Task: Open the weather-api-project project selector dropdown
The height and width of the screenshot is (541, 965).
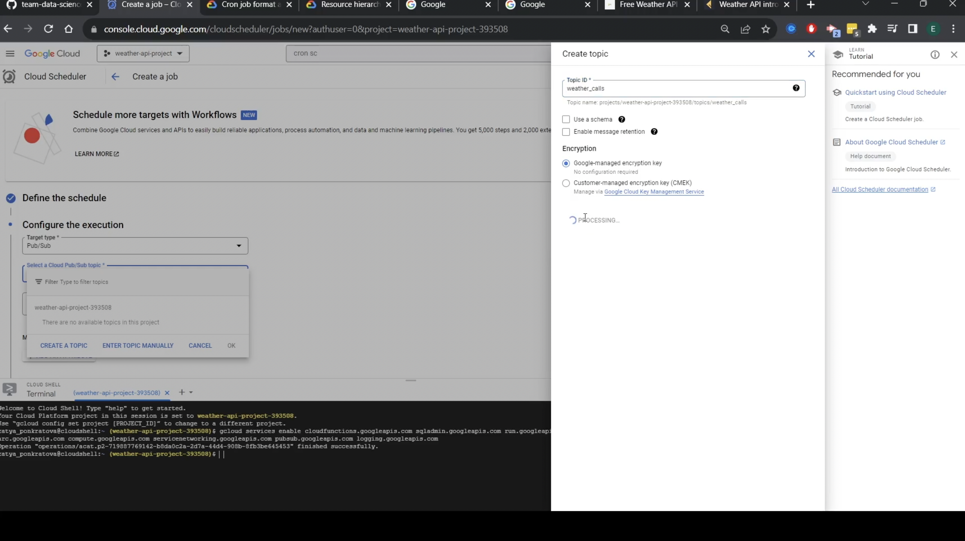Action: click(143, 53)
